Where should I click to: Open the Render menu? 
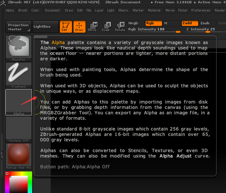220,10
